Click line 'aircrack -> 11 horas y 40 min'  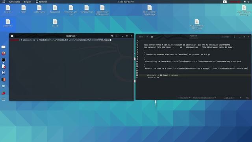click(162, 75)
